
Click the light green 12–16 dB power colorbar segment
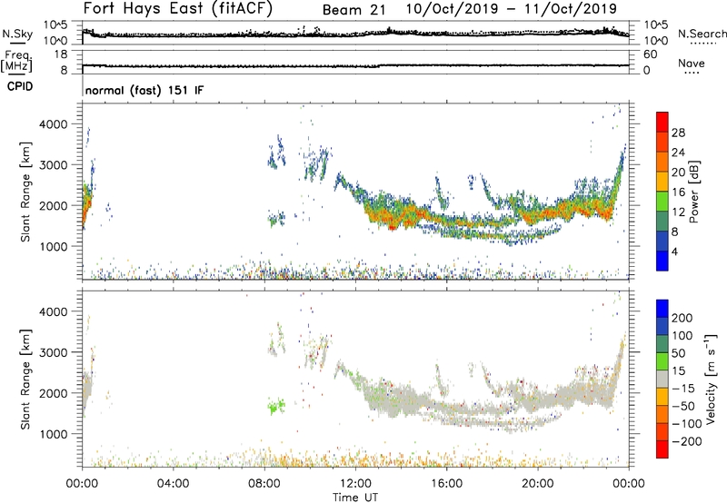pyautogui.click(x=662, y=202)
